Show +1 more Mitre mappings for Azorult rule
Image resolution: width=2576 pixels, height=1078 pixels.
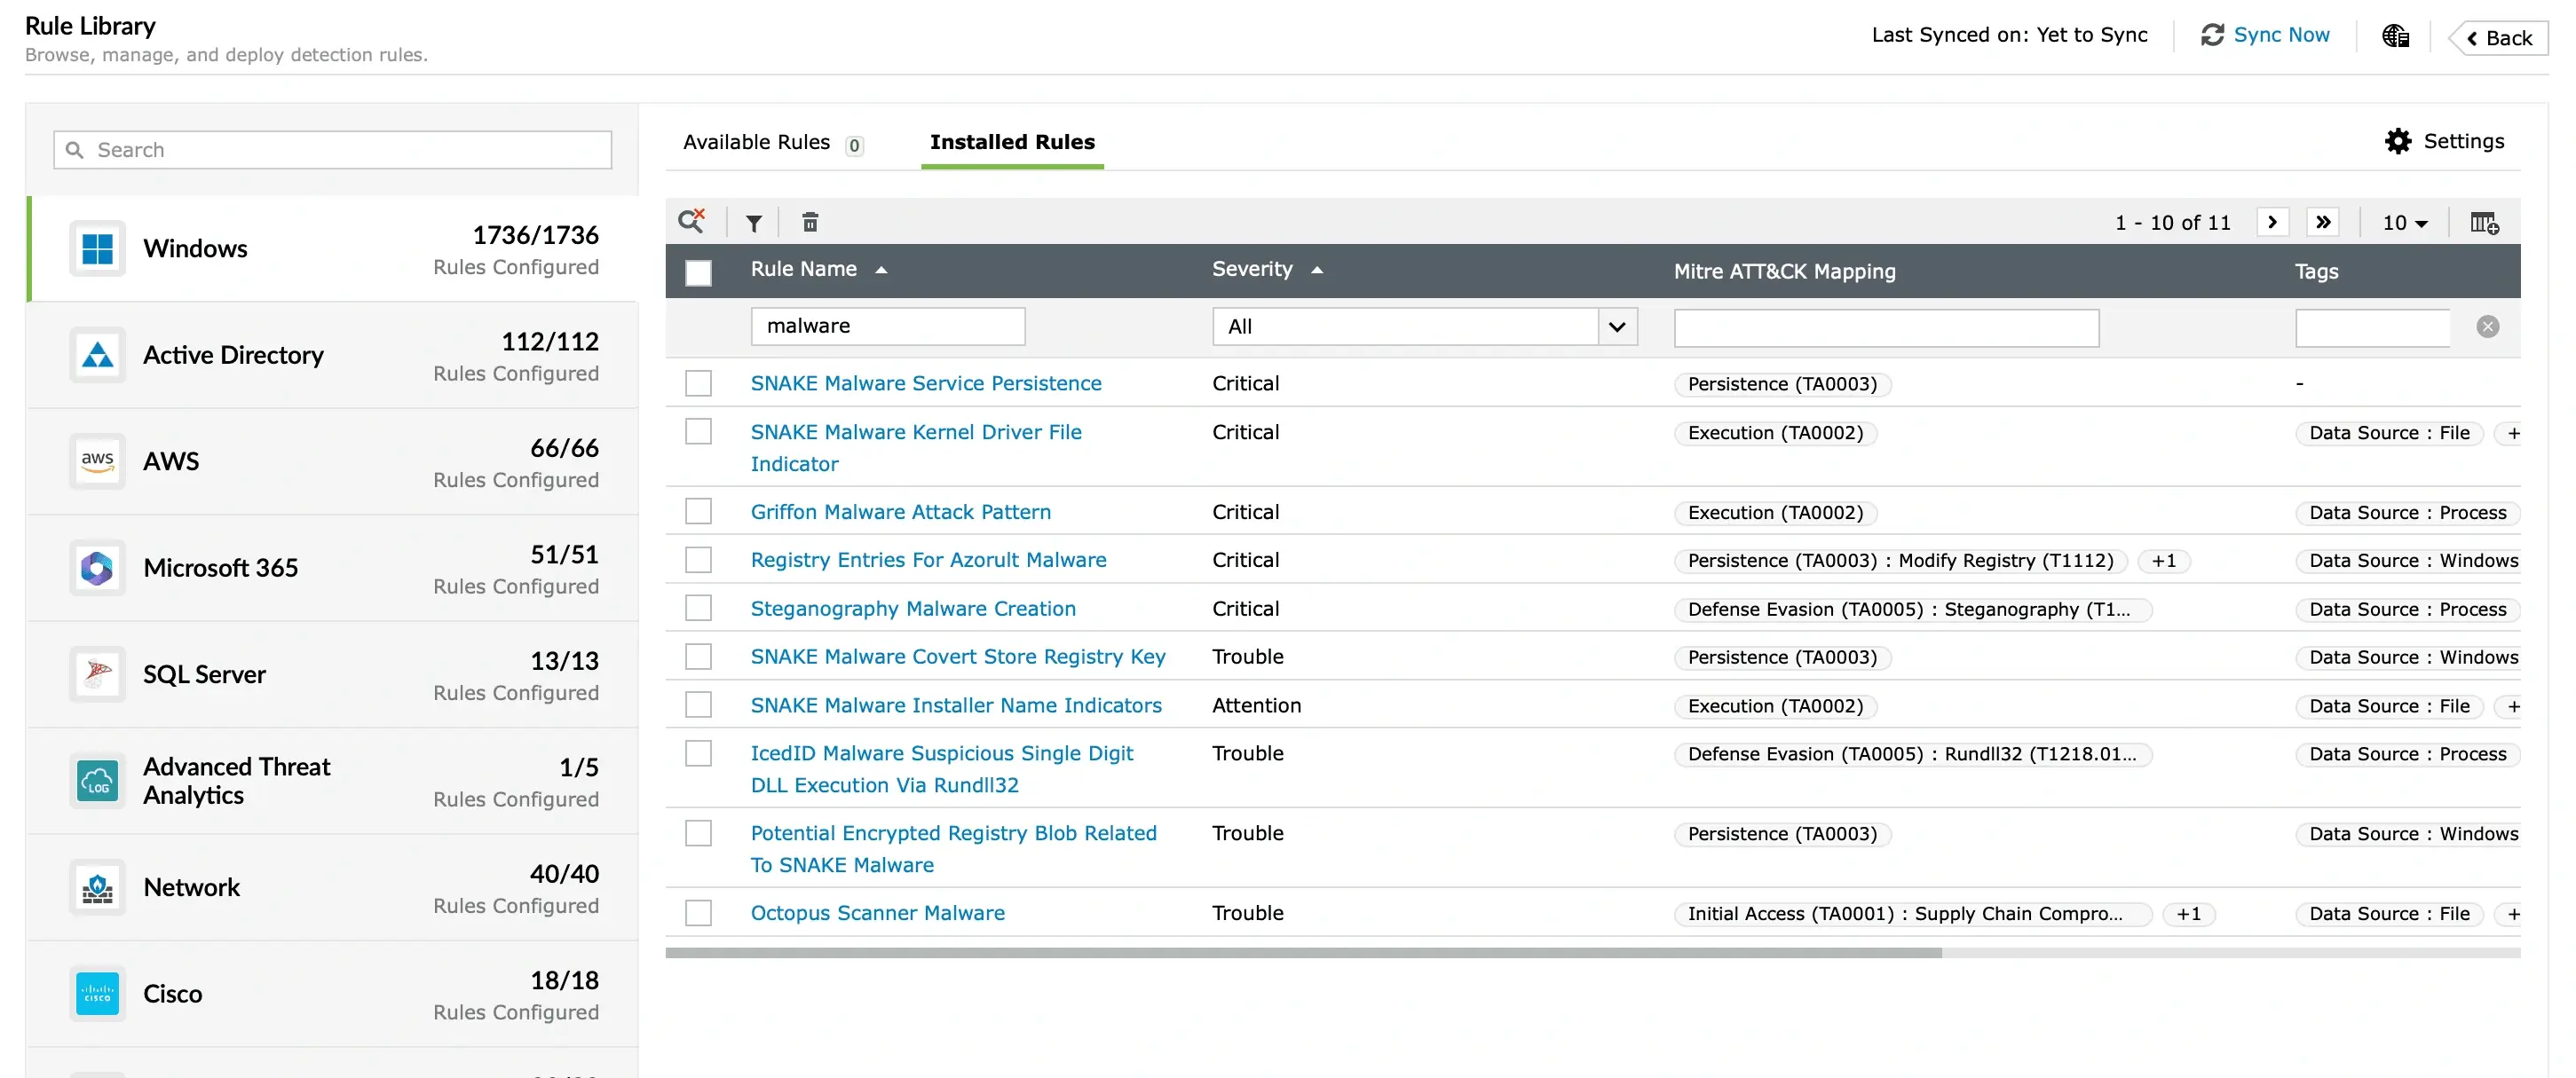(2163, 561)
